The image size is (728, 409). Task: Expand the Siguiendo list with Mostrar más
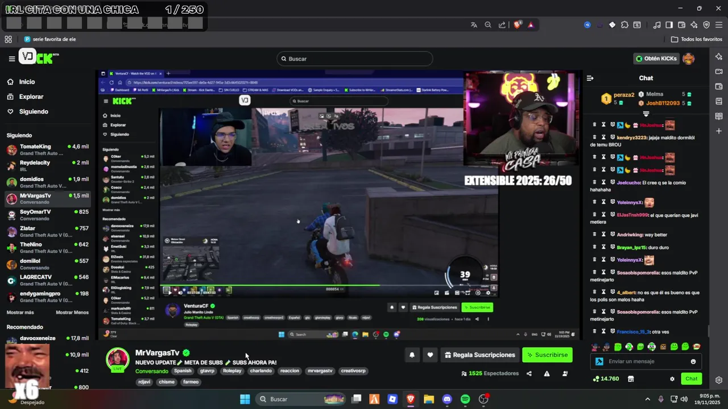20,312
